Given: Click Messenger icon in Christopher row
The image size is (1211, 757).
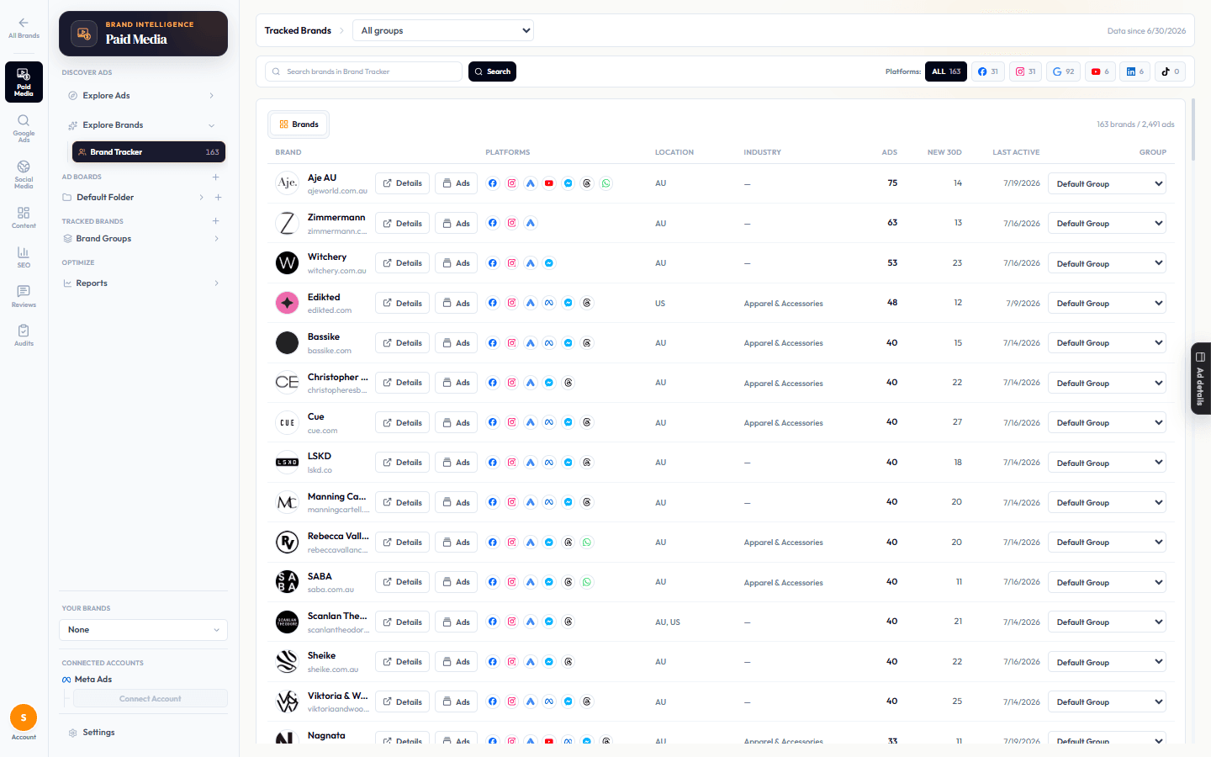Looking at the screenshot, I should click(x=549, y=383).
